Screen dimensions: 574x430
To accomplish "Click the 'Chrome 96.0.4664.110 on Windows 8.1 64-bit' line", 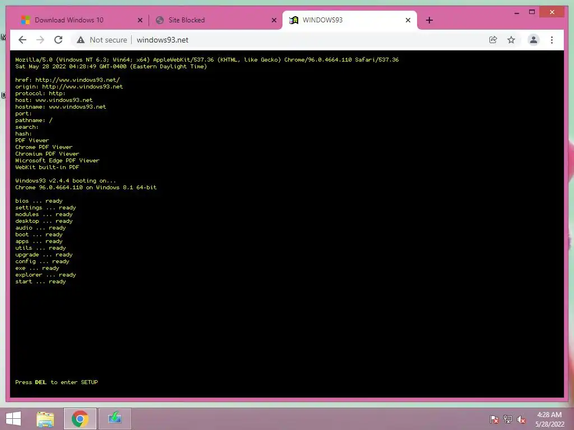I will [x=86, y=187].
